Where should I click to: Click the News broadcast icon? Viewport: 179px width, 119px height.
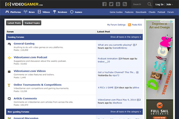tap(25, 12)
